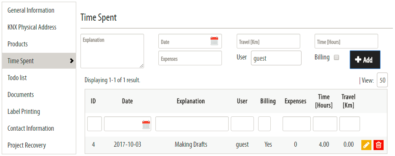The width and height of the screenshot is (395, 156).
Task: Focus the Explanation text area
Action: 112,51
